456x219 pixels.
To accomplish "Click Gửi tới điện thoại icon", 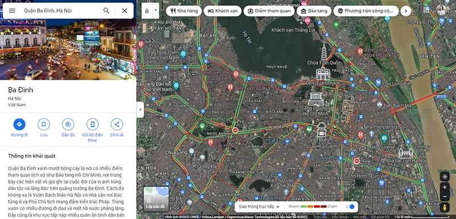I will pos(92,125).
